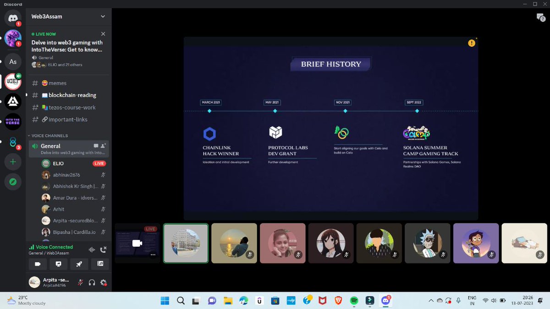Click the LIVE stream preview tile
Viewport: 550px width, 309px height.
click(x=137, y=243)
